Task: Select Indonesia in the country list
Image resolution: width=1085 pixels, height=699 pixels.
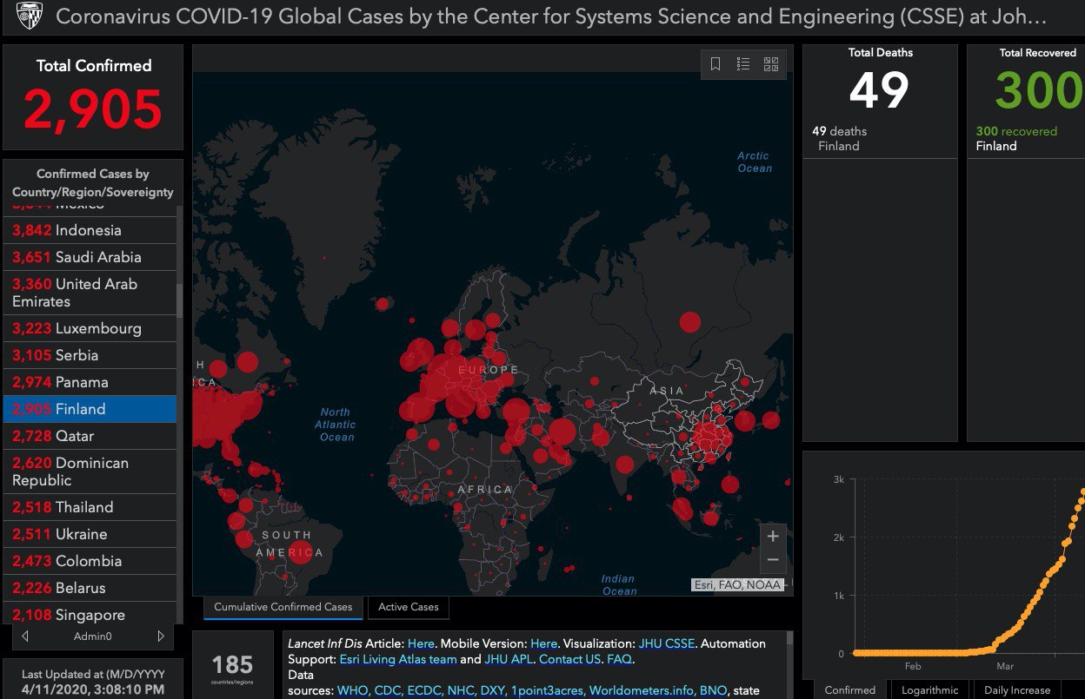Action: (x=90, y=230)
